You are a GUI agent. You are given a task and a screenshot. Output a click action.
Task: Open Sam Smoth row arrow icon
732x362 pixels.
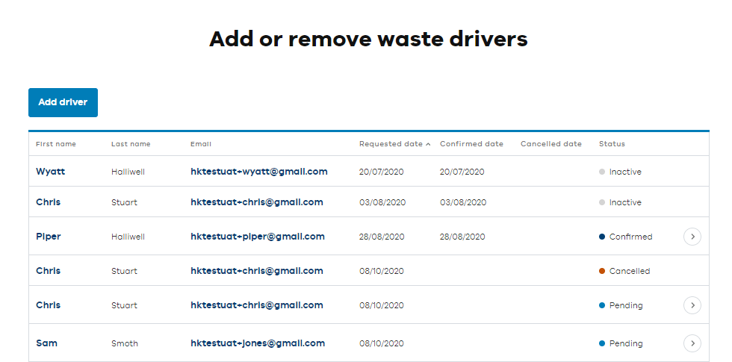click(x=692, y=343)
